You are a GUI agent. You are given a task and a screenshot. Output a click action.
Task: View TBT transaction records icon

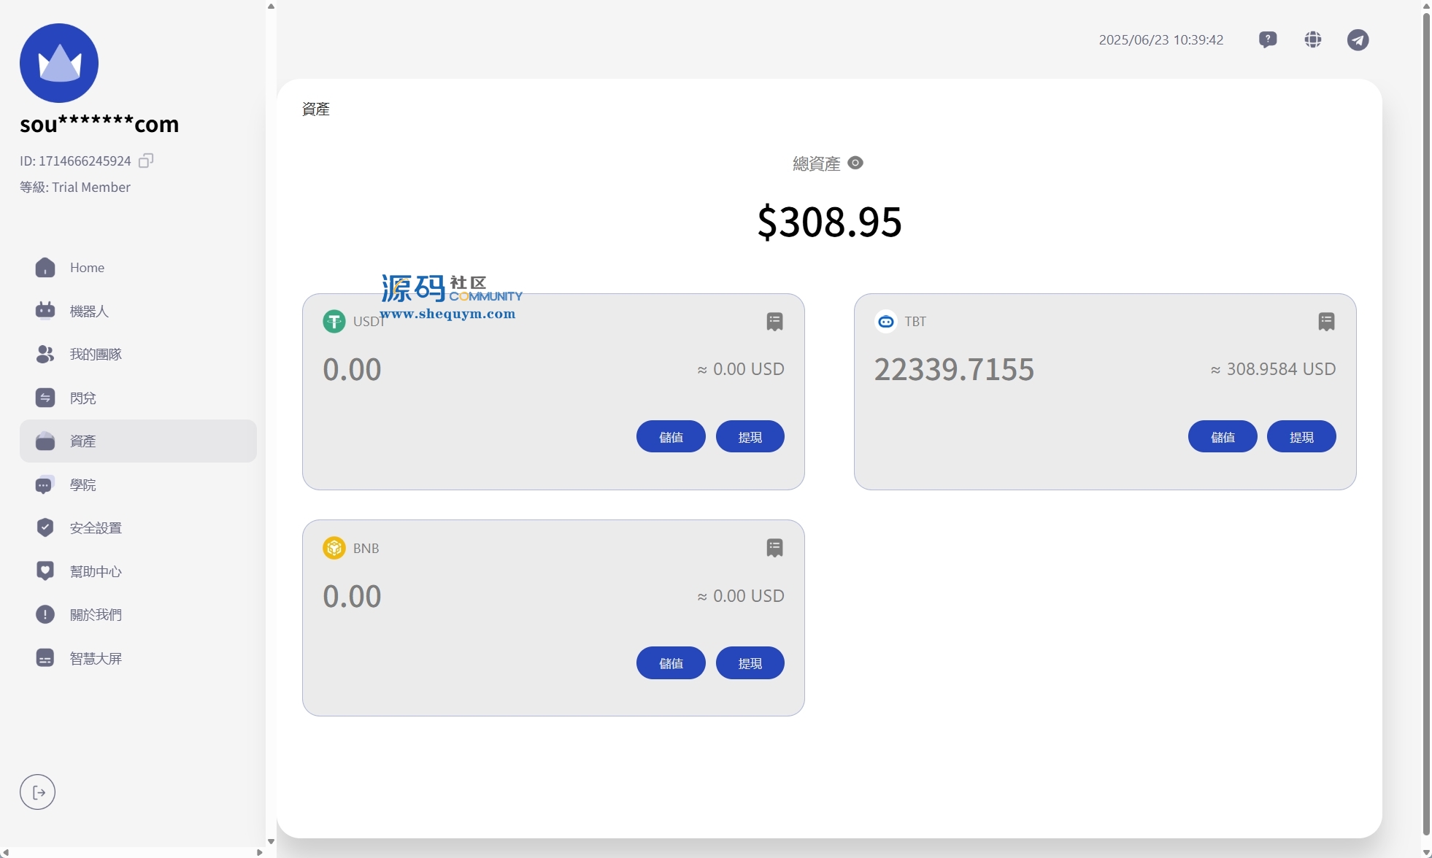pos(1326,322)
